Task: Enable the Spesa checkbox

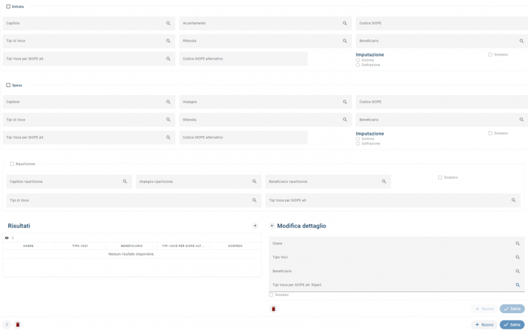Action: tap(9, 85)
